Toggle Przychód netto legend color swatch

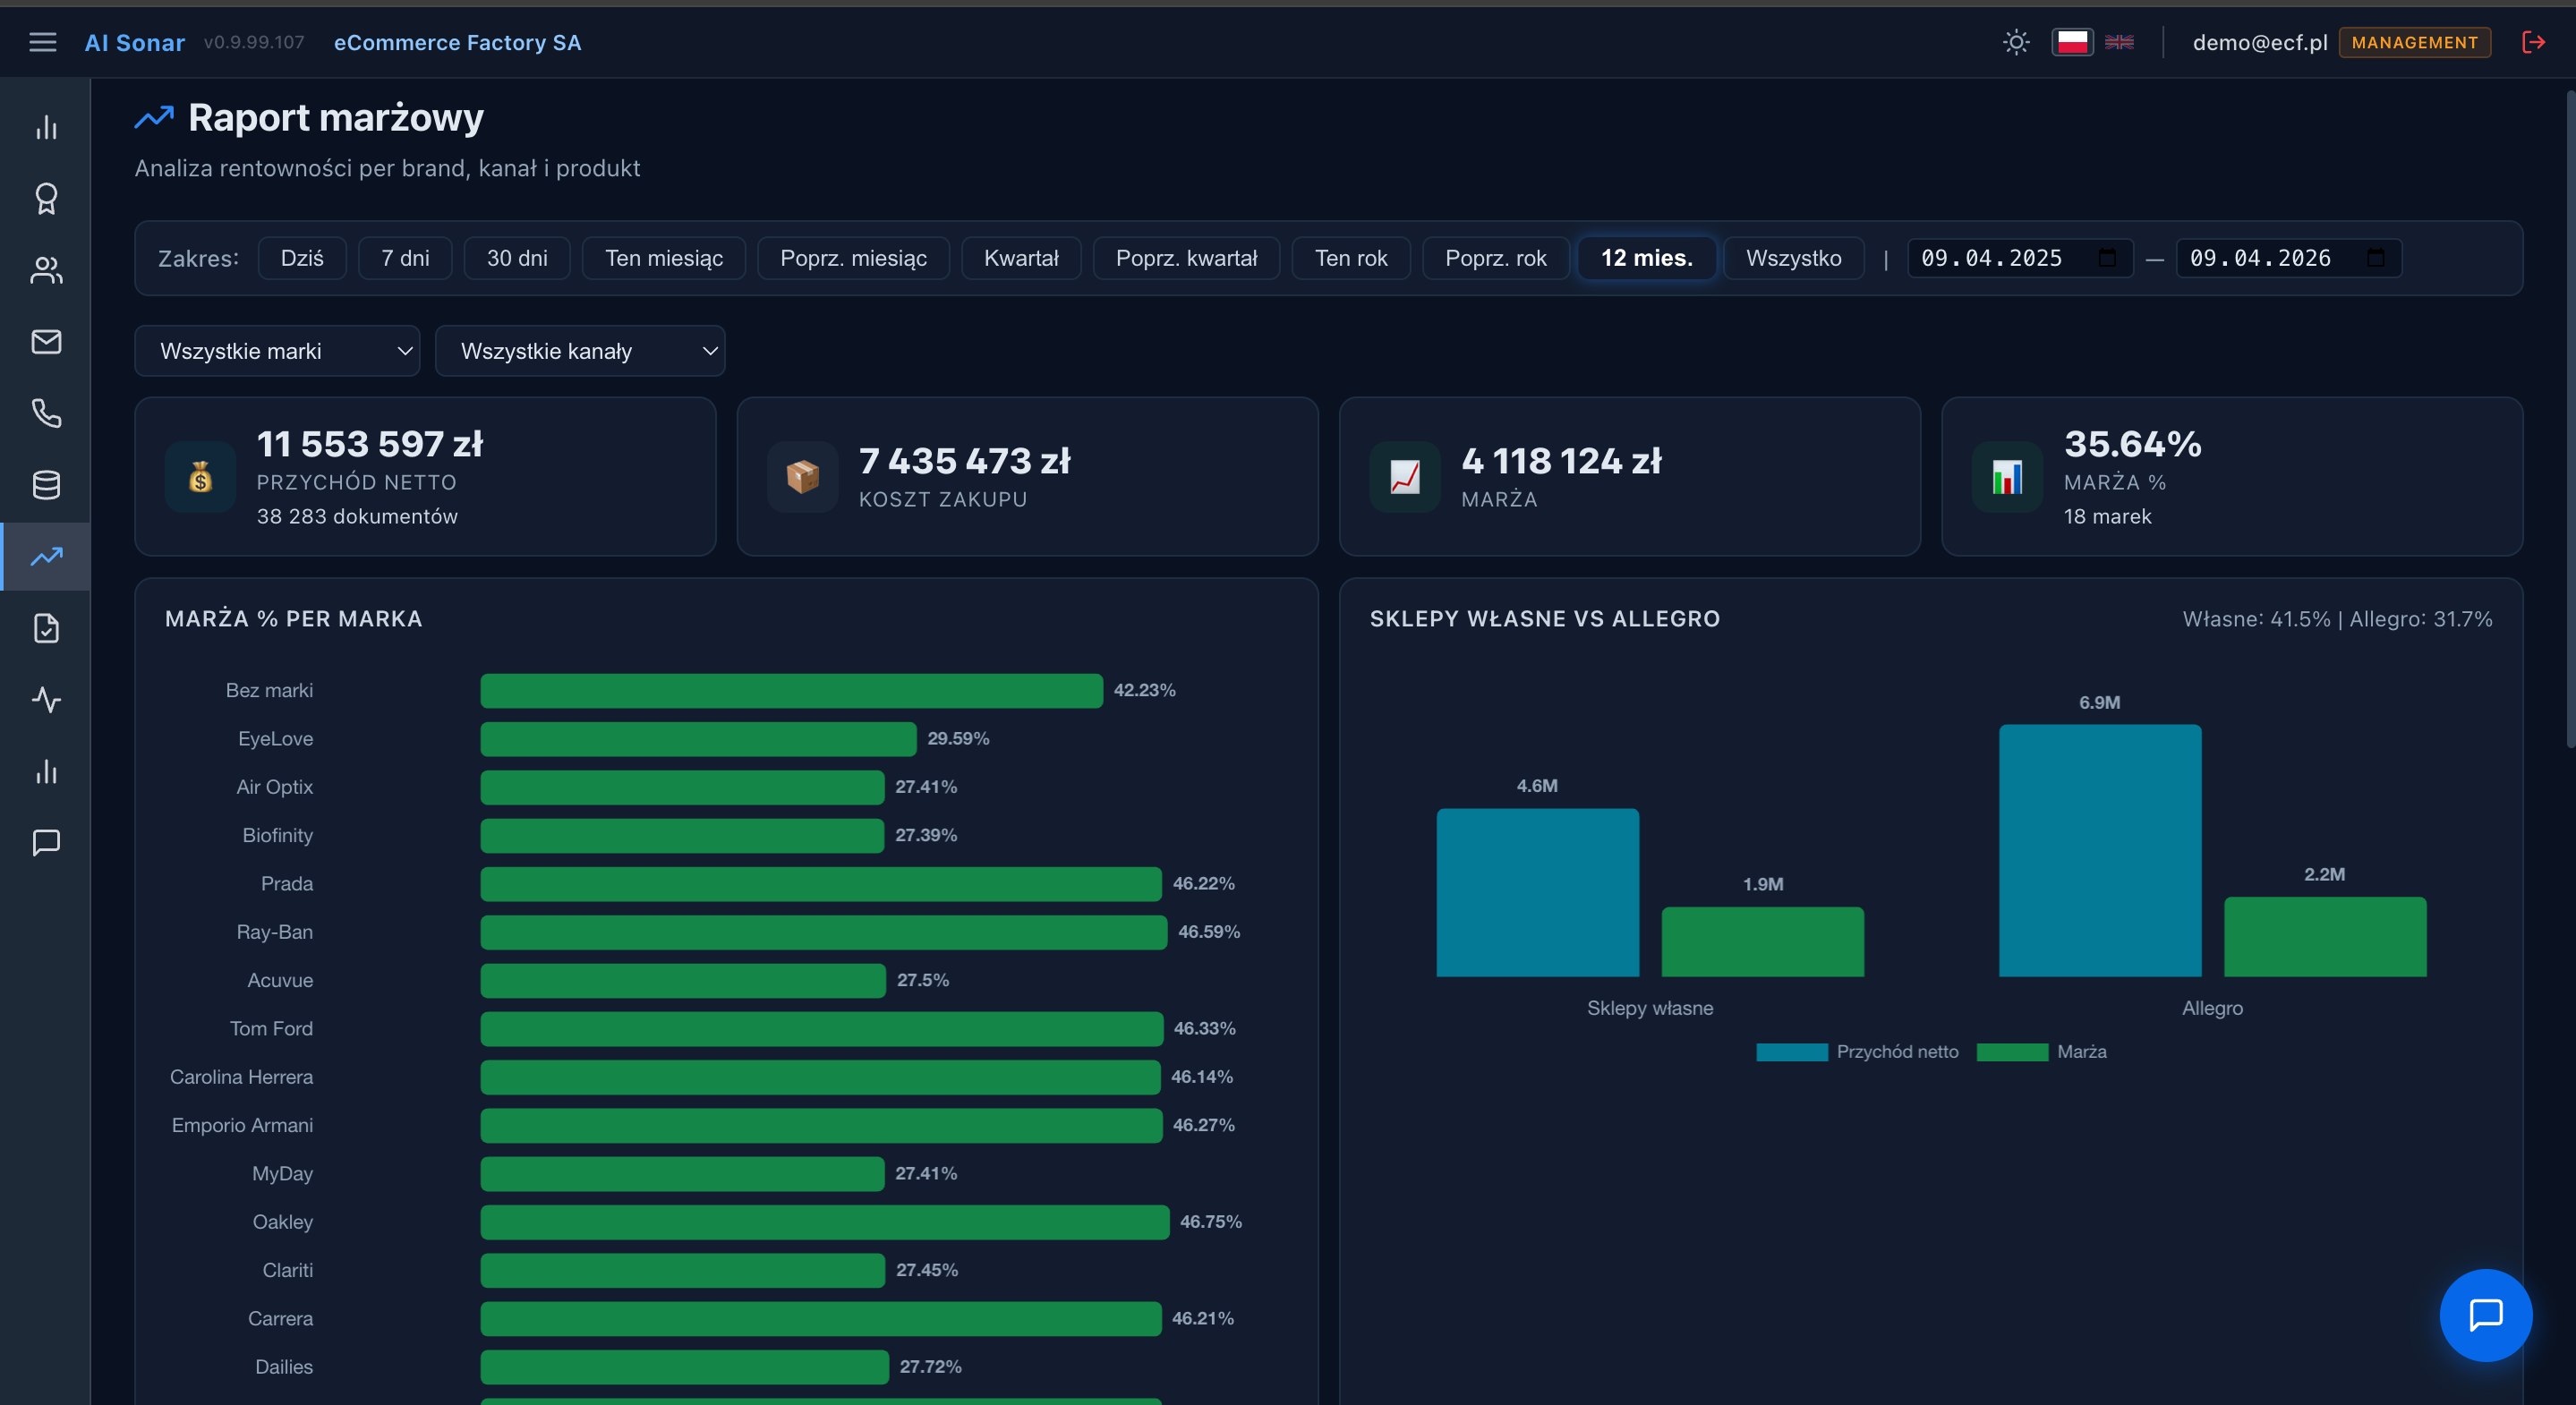(x=1791, y=1052)
